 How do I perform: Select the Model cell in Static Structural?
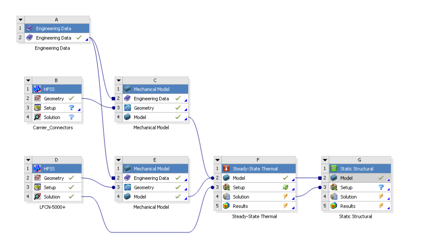click(346, 178)
